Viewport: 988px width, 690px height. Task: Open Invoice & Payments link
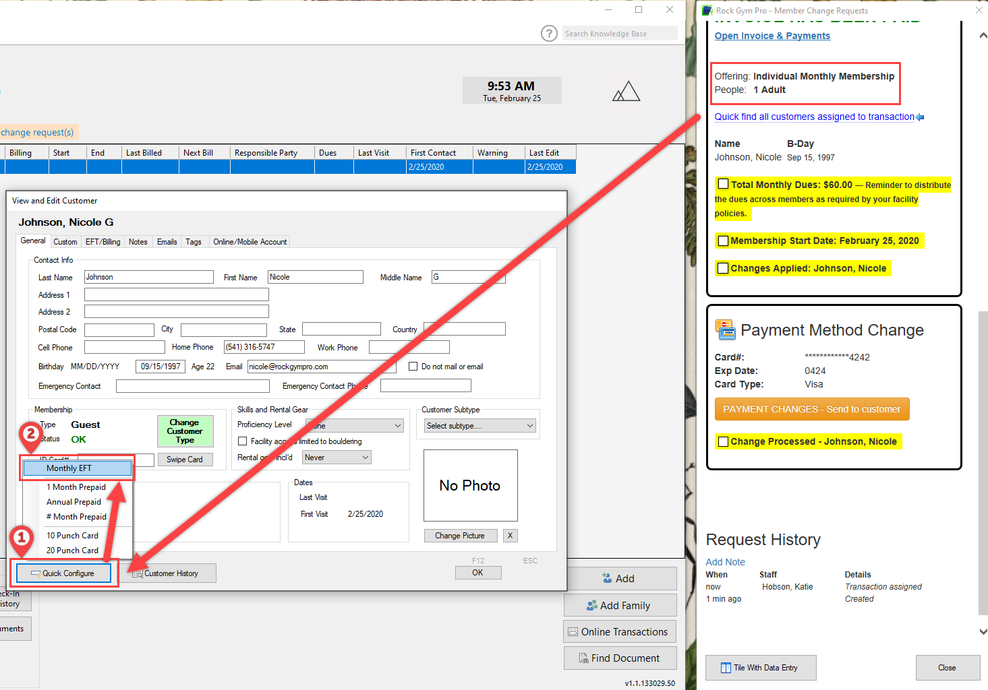point(772,36)
